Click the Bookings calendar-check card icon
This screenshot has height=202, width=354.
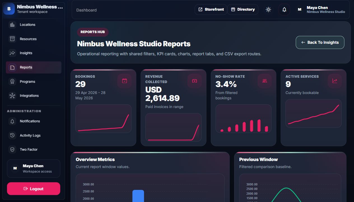(125, 81)
